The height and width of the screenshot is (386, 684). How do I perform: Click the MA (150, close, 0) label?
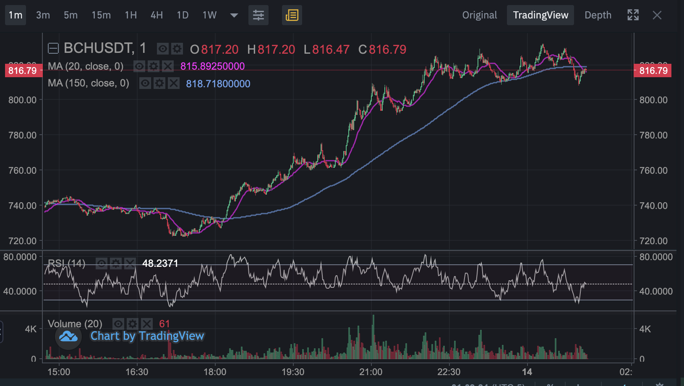89,83
